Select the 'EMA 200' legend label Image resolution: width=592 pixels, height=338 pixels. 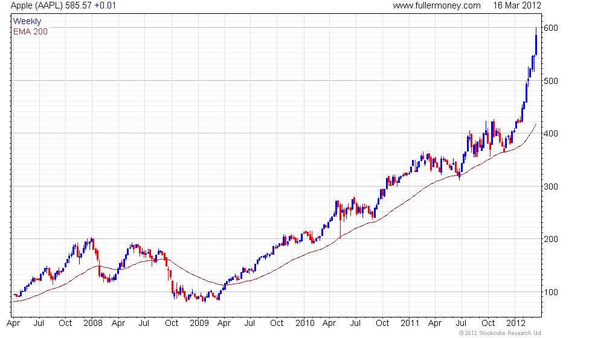31,31
